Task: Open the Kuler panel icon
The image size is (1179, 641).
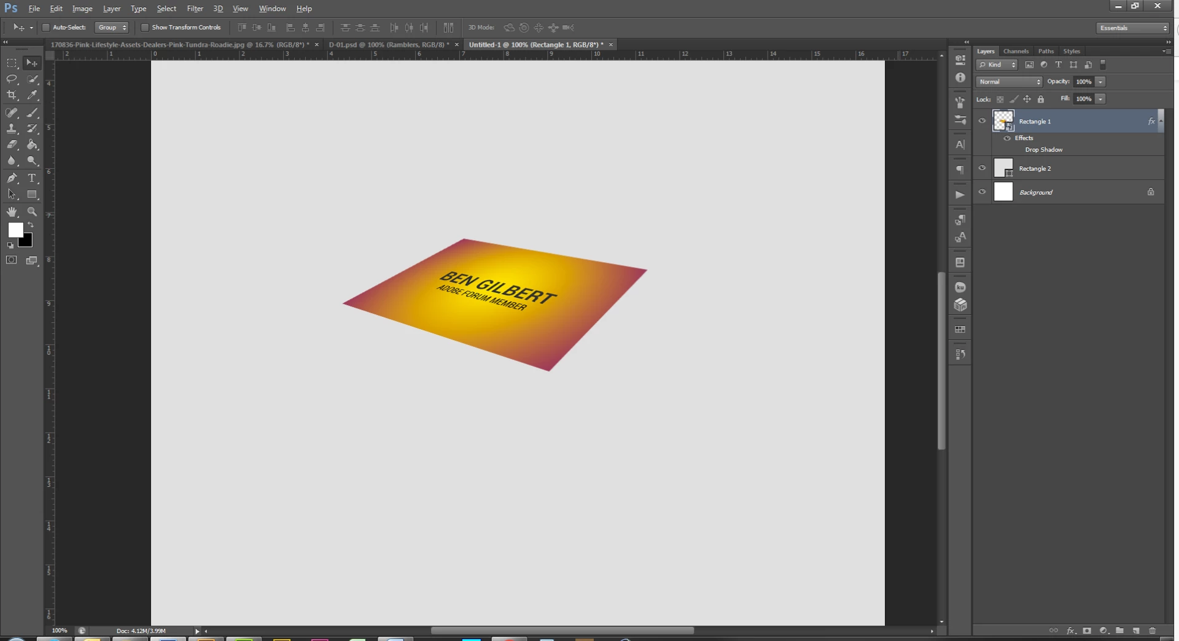Action: (960, 287)
